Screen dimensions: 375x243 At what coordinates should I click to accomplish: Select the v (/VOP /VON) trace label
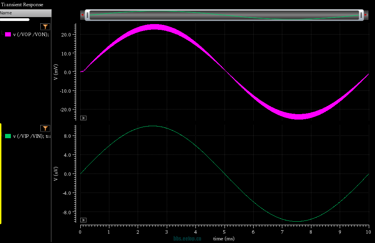(x=31, y=34)
